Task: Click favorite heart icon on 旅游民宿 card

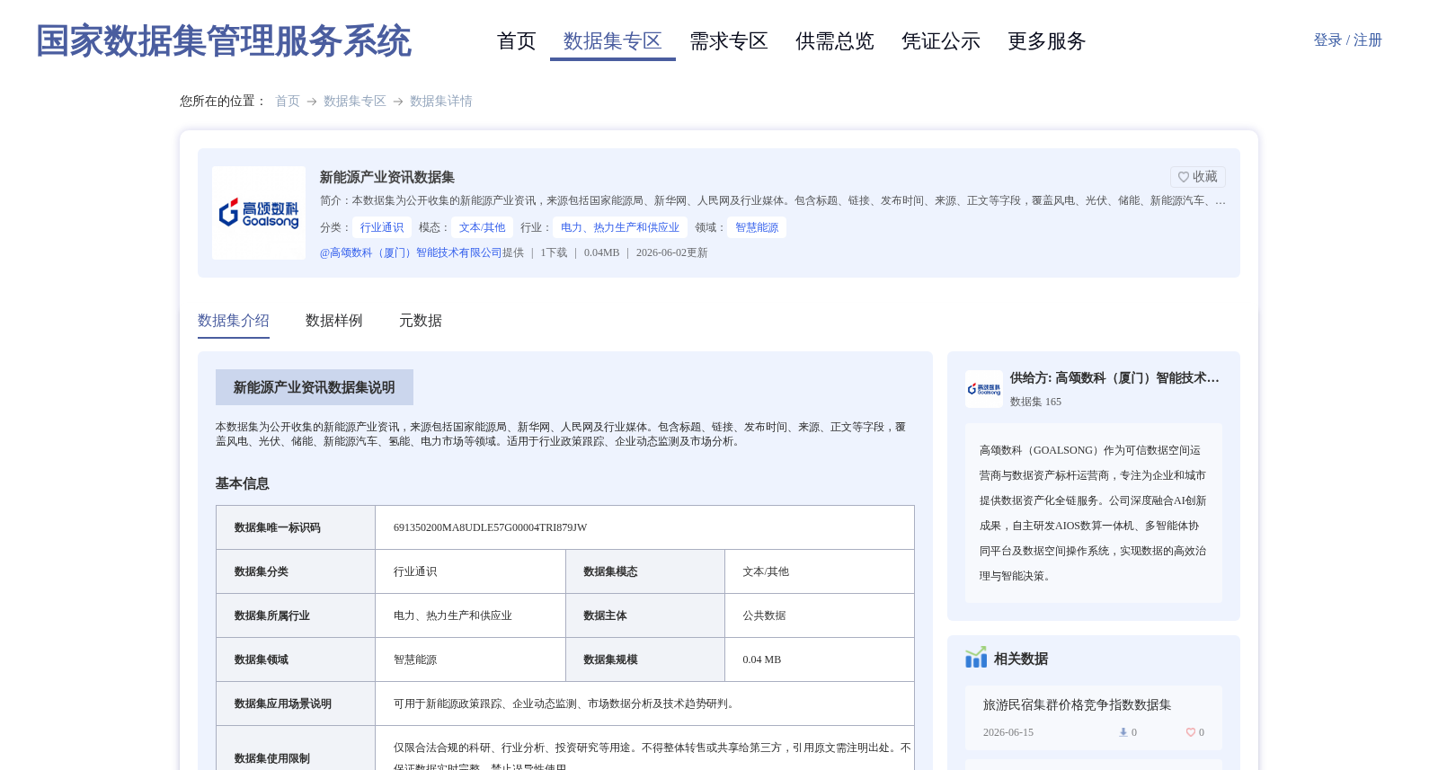Action: pyautogui.click(x=1191, y=732)
